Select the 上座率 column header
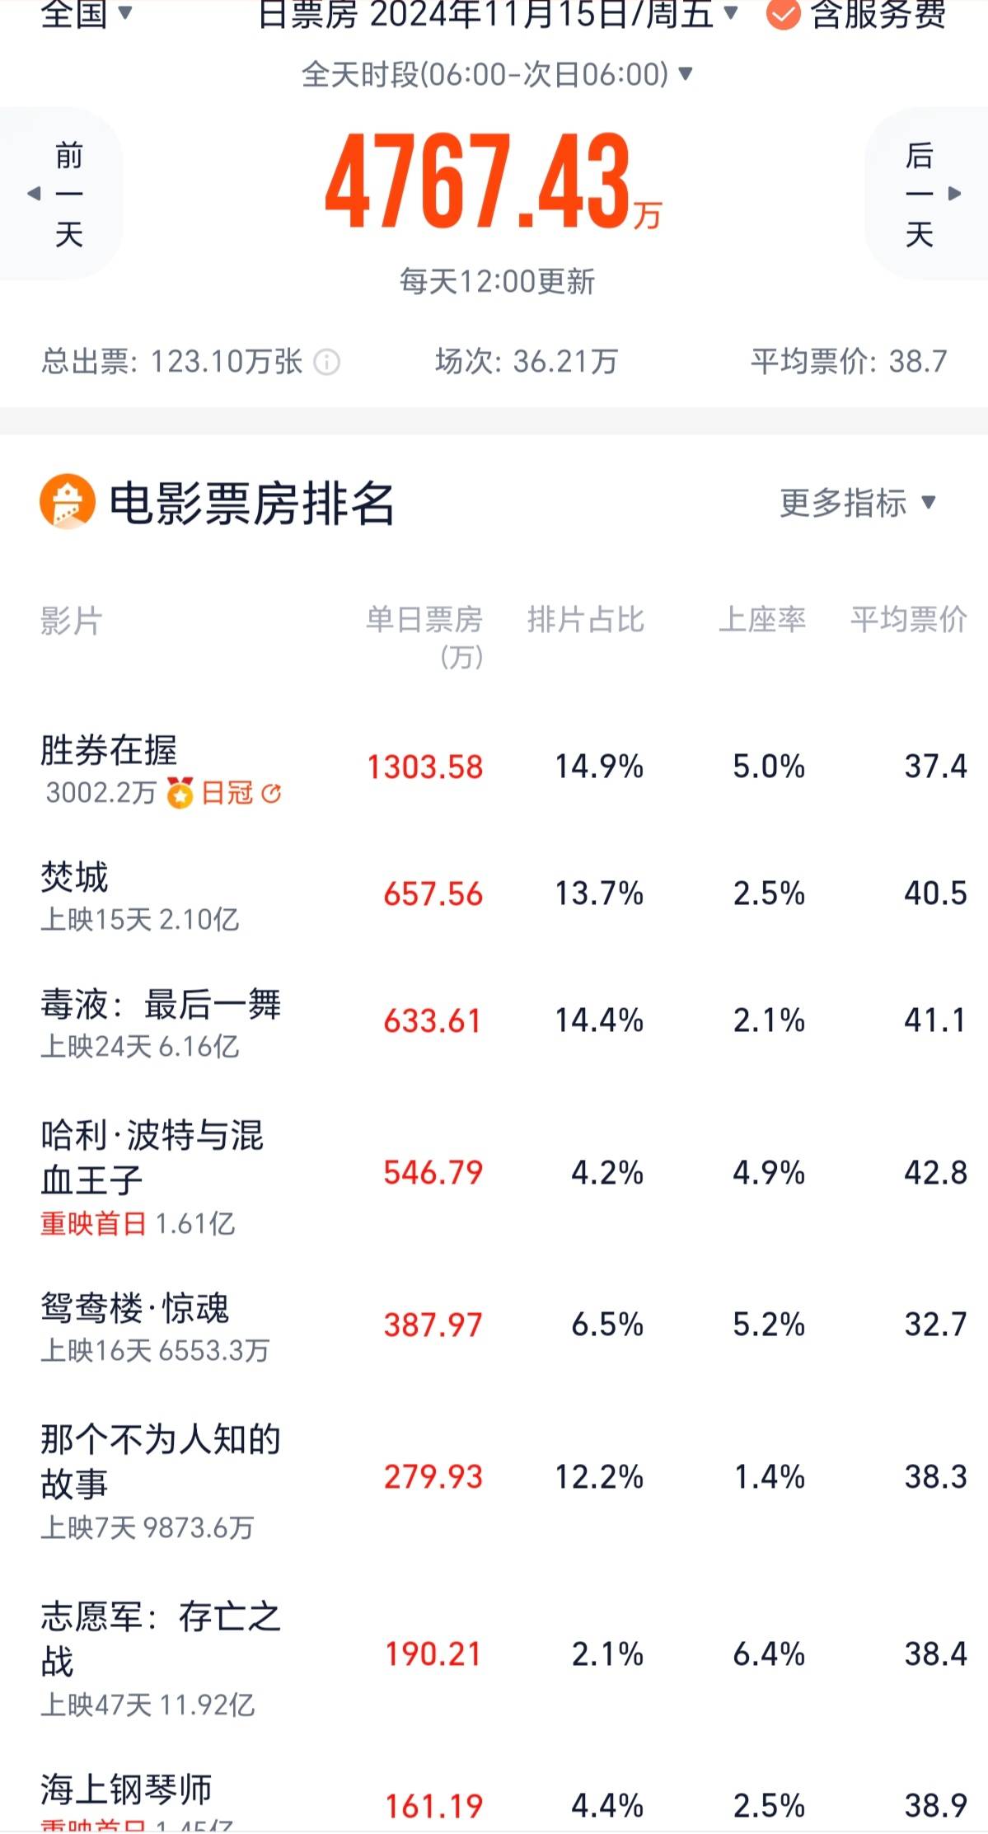Screen dimensions: 988x1834 click(761, 620)
